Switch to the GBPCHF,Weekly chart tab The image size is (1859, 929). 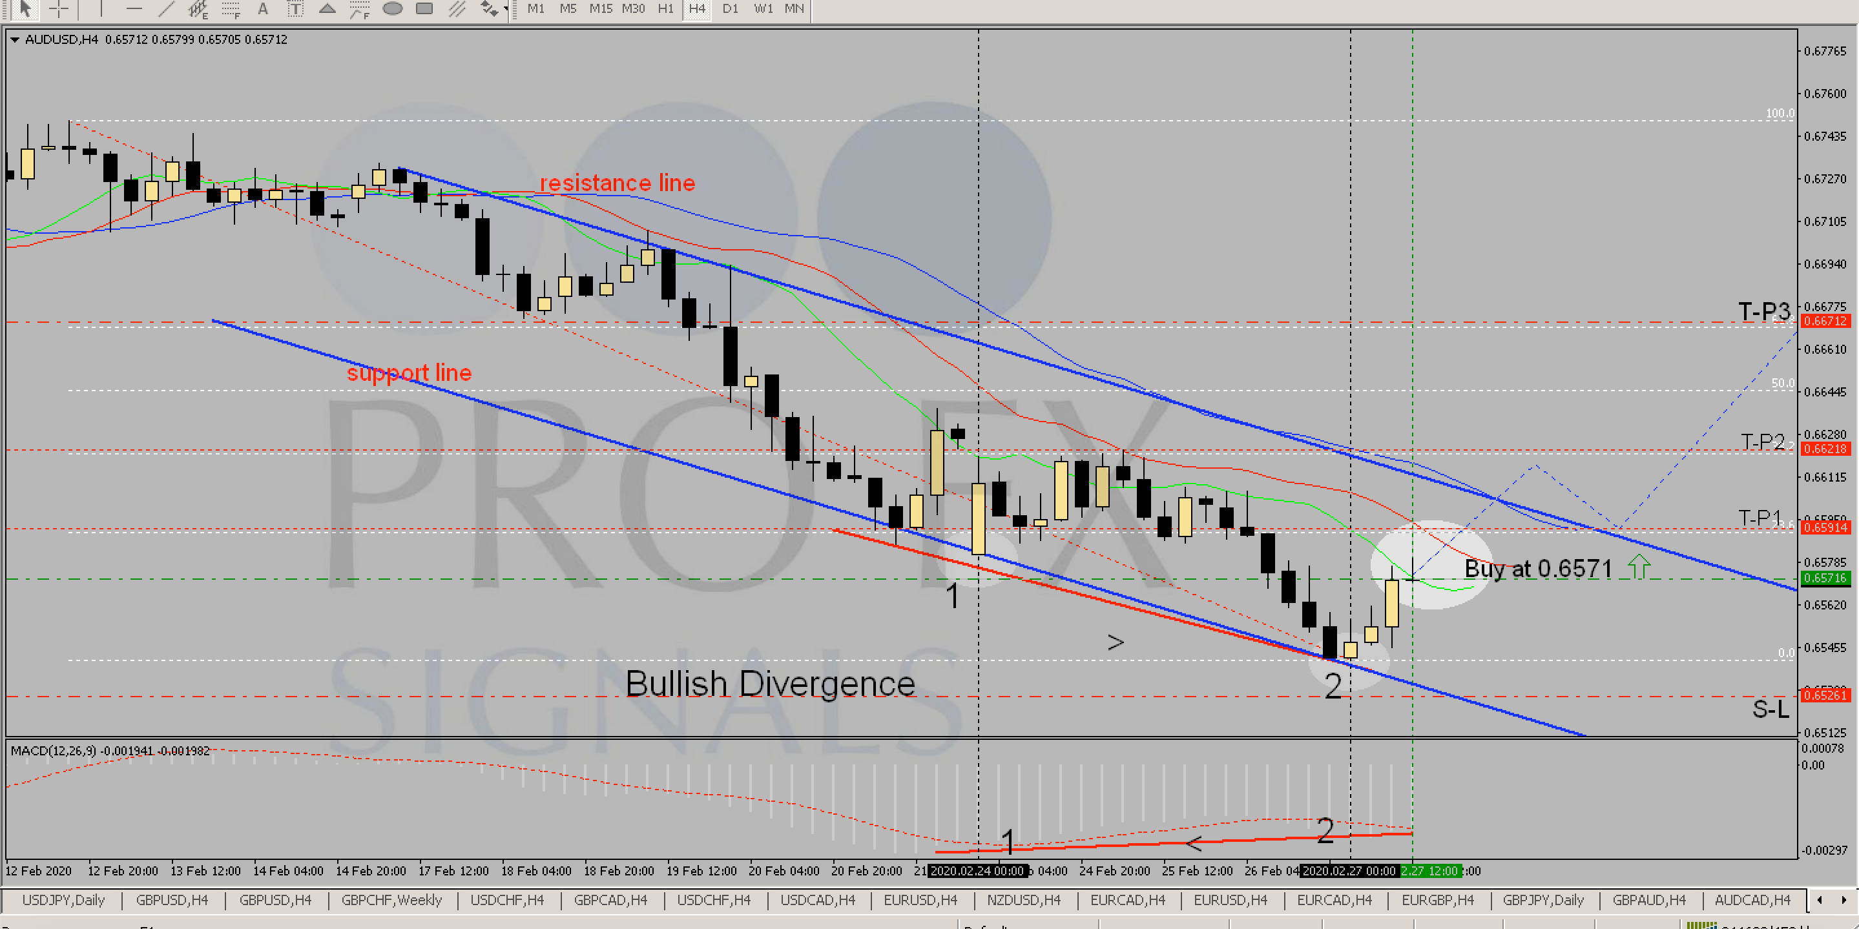click(391, 900)
